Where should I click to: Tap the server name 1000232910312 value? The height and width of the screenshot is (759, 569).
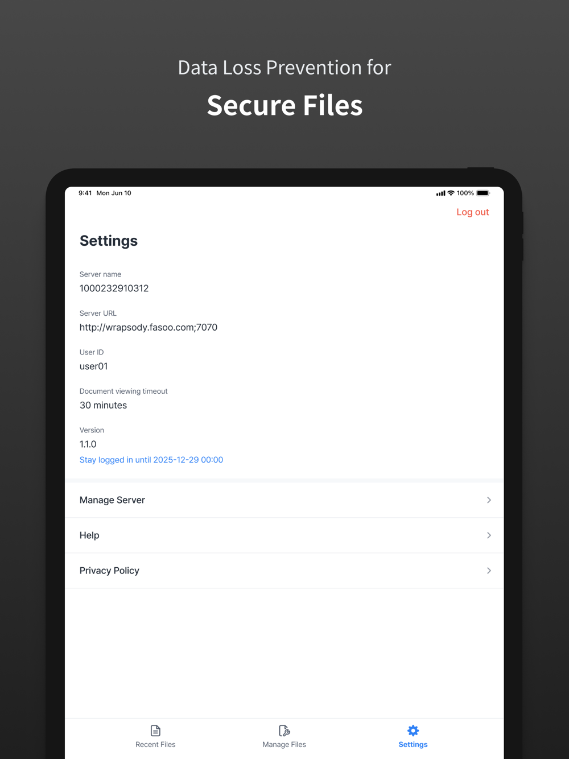[x=114, y=288]
